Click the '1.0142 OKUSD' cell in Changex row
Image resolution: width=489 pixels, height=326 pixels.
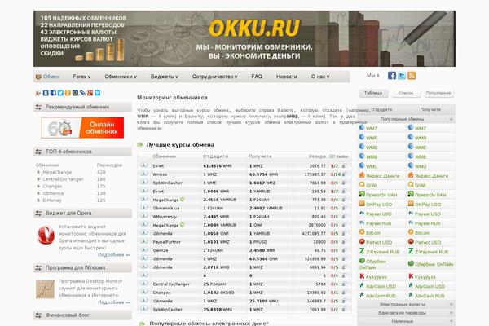(x=218, y=293)
